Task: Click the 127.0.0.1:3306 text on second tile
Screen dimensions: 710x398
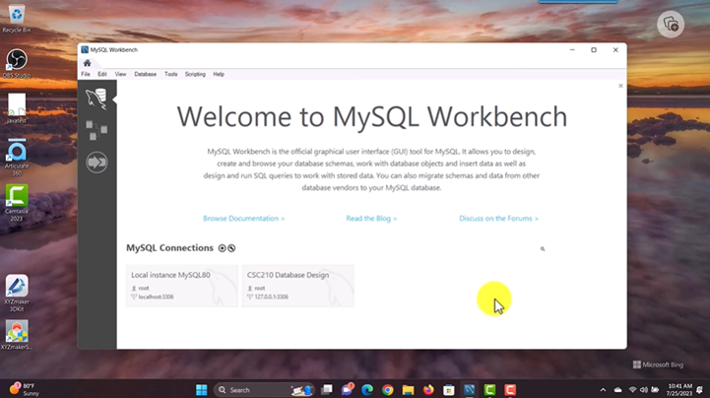Action: point(271,298)
